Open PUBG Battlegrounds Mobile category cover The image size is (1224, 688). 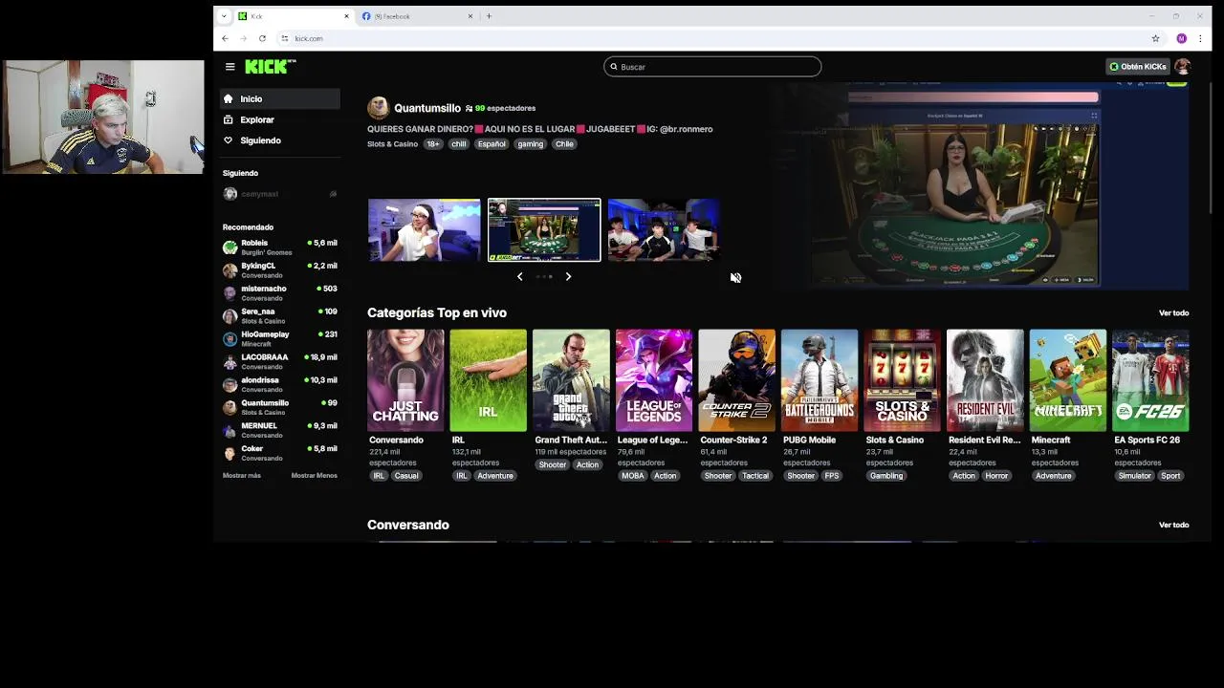(x=820, y=380)
